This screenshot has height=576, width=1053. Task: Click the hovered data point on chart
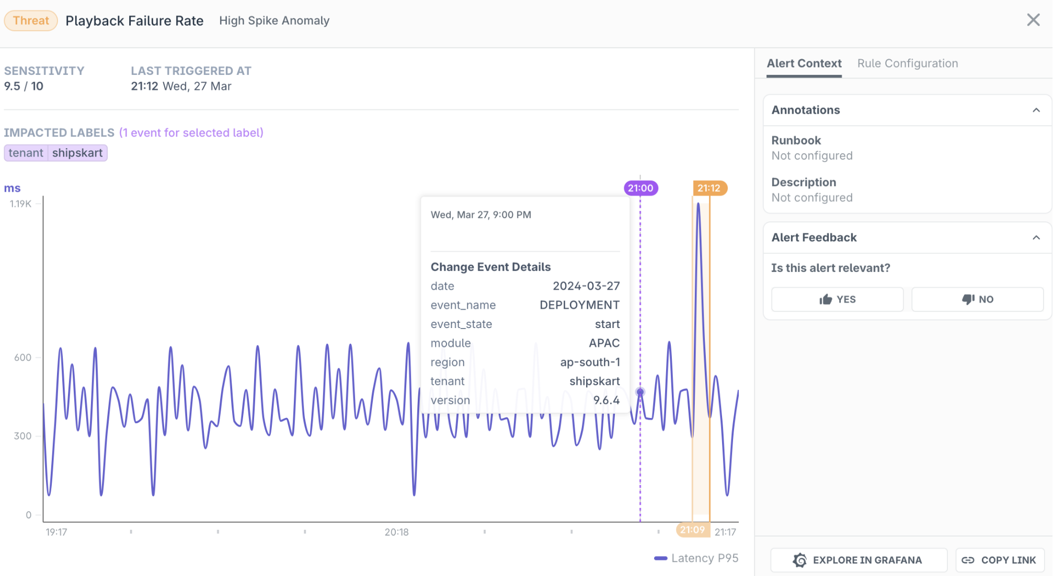click(640, 392)
